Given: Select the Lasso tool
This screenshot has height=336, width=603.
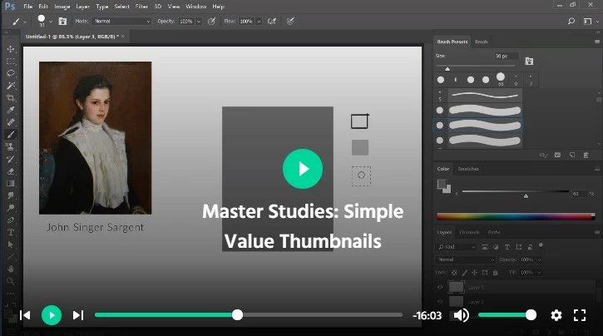Looking at the screenshot, I should click(11, 73).
